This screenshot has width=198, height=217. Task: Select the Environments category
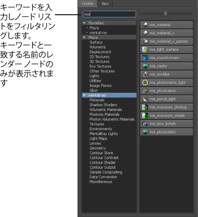(x=101, y=129)
